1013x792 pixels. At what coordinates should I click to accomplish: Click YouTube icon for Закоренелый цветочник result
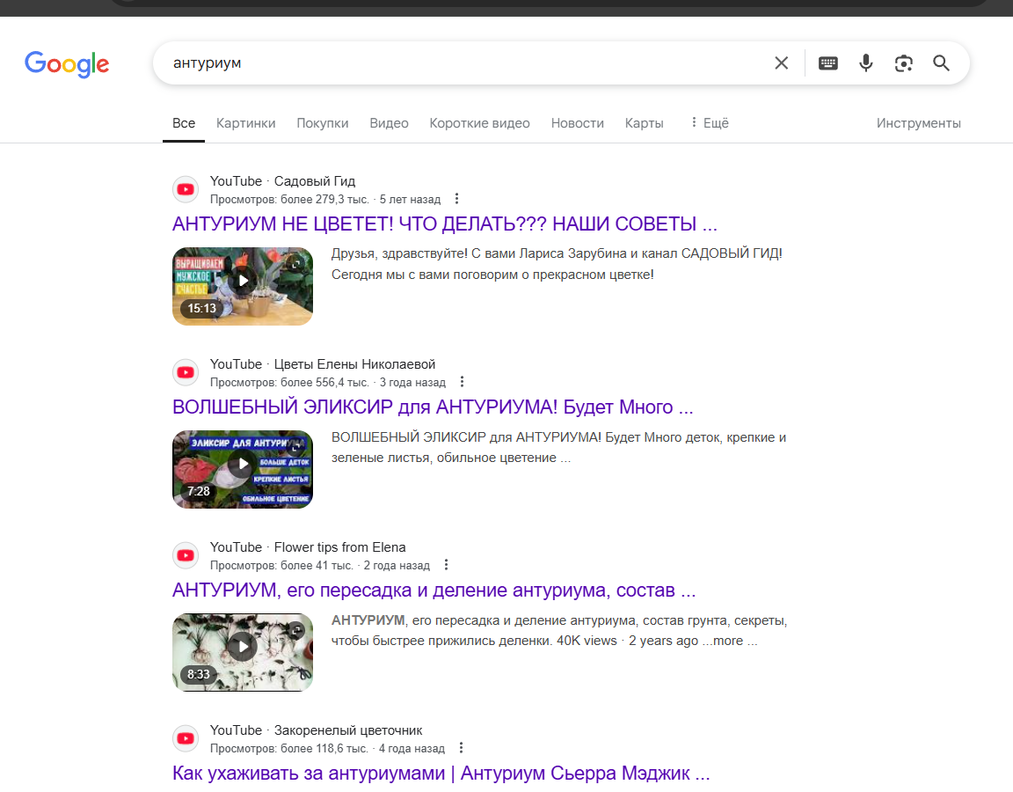[186, 738]
